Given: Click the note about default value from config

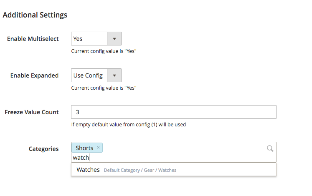Looking at the screenshot, I should pyautogui.click(x=129, y=125).
